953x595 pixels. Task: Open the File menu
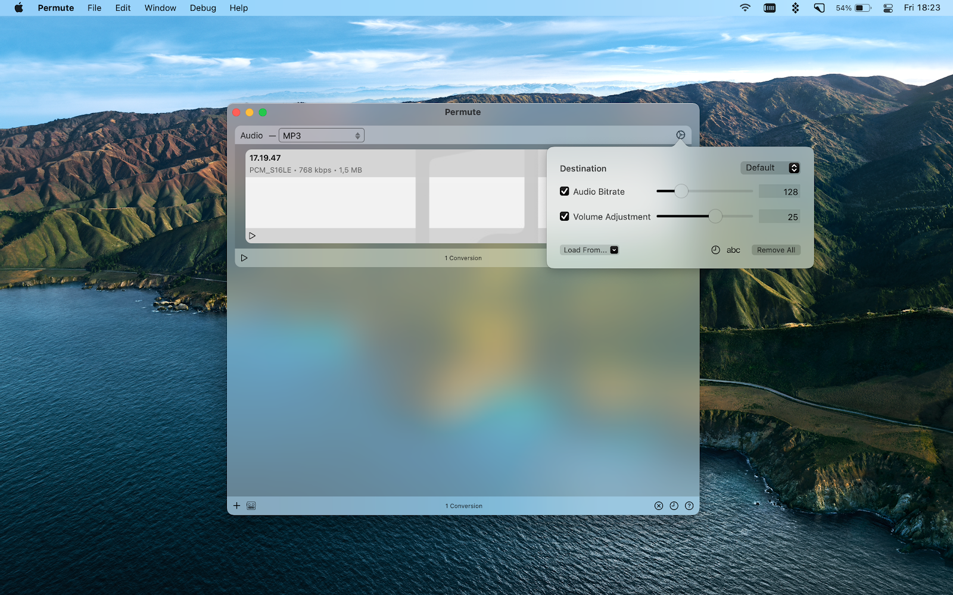coord(94,8)
